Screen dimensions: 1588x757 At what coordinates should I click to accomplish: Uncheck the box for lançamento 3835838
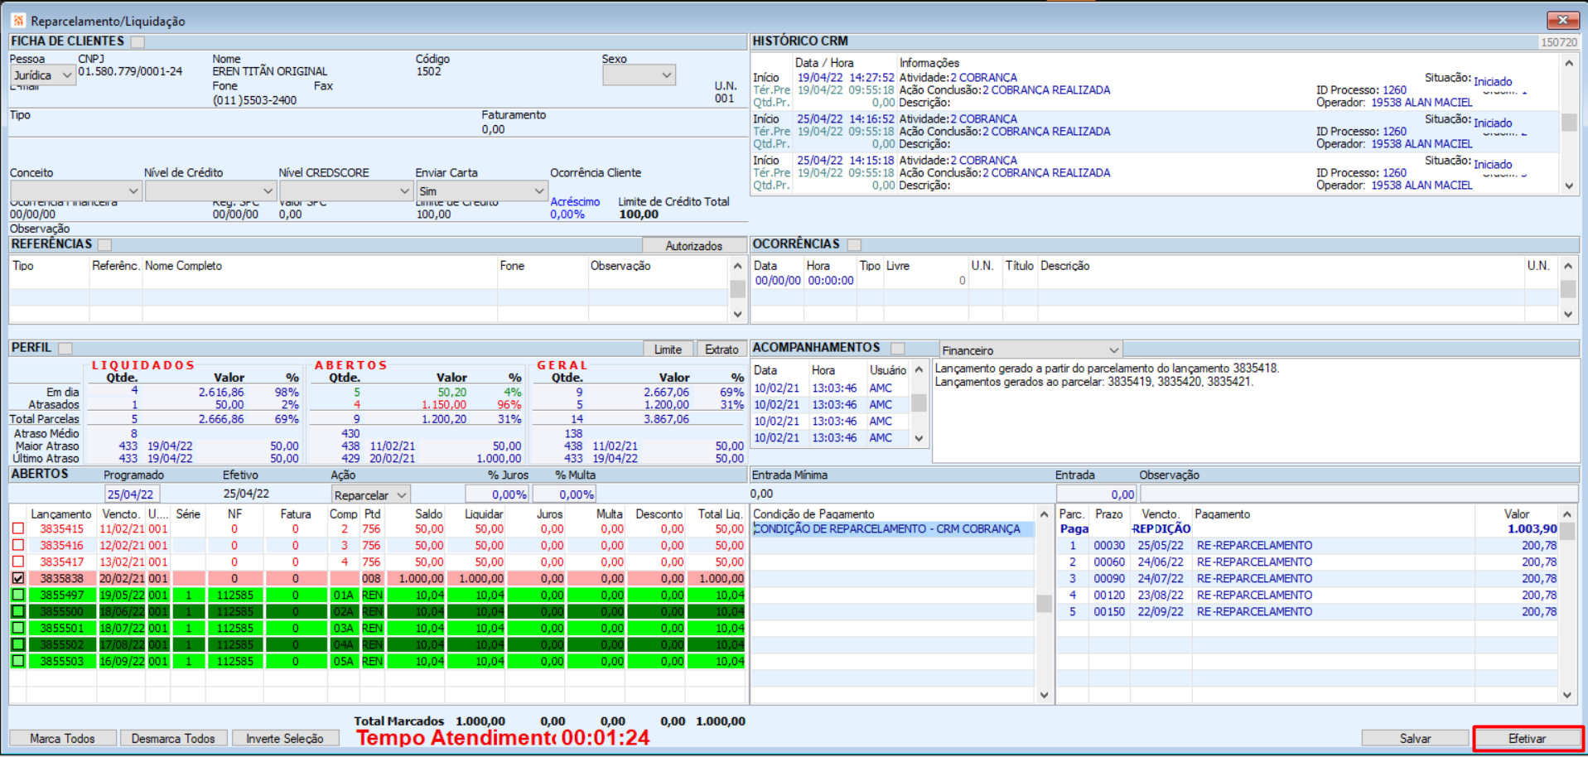coord(18,578)
